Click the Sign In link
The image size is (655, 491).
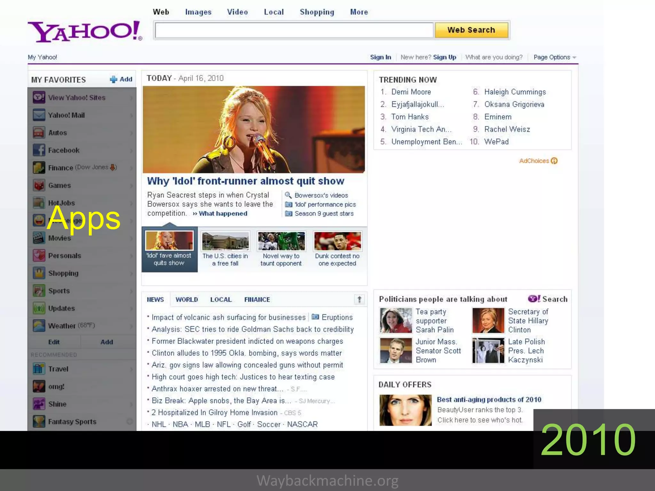pos(381,57)
